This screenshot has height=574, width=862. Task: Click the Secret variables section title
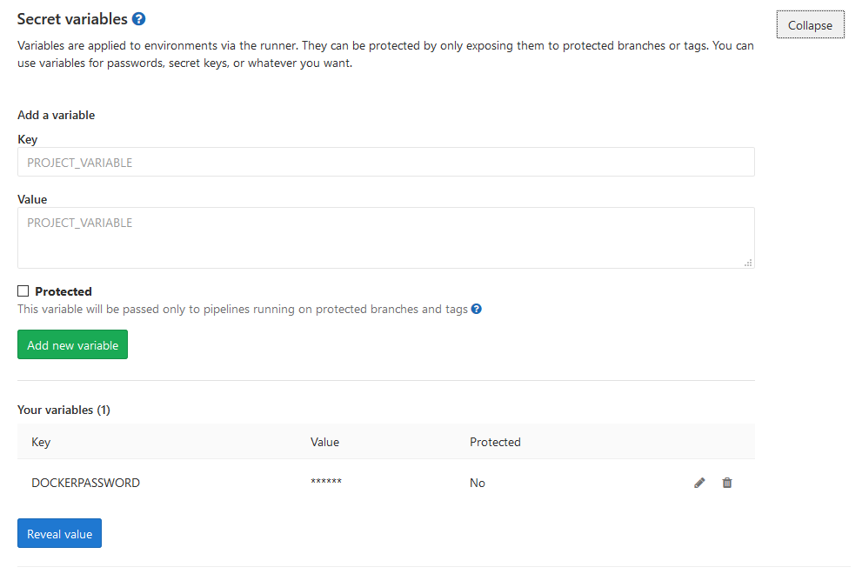coord(72,19)
